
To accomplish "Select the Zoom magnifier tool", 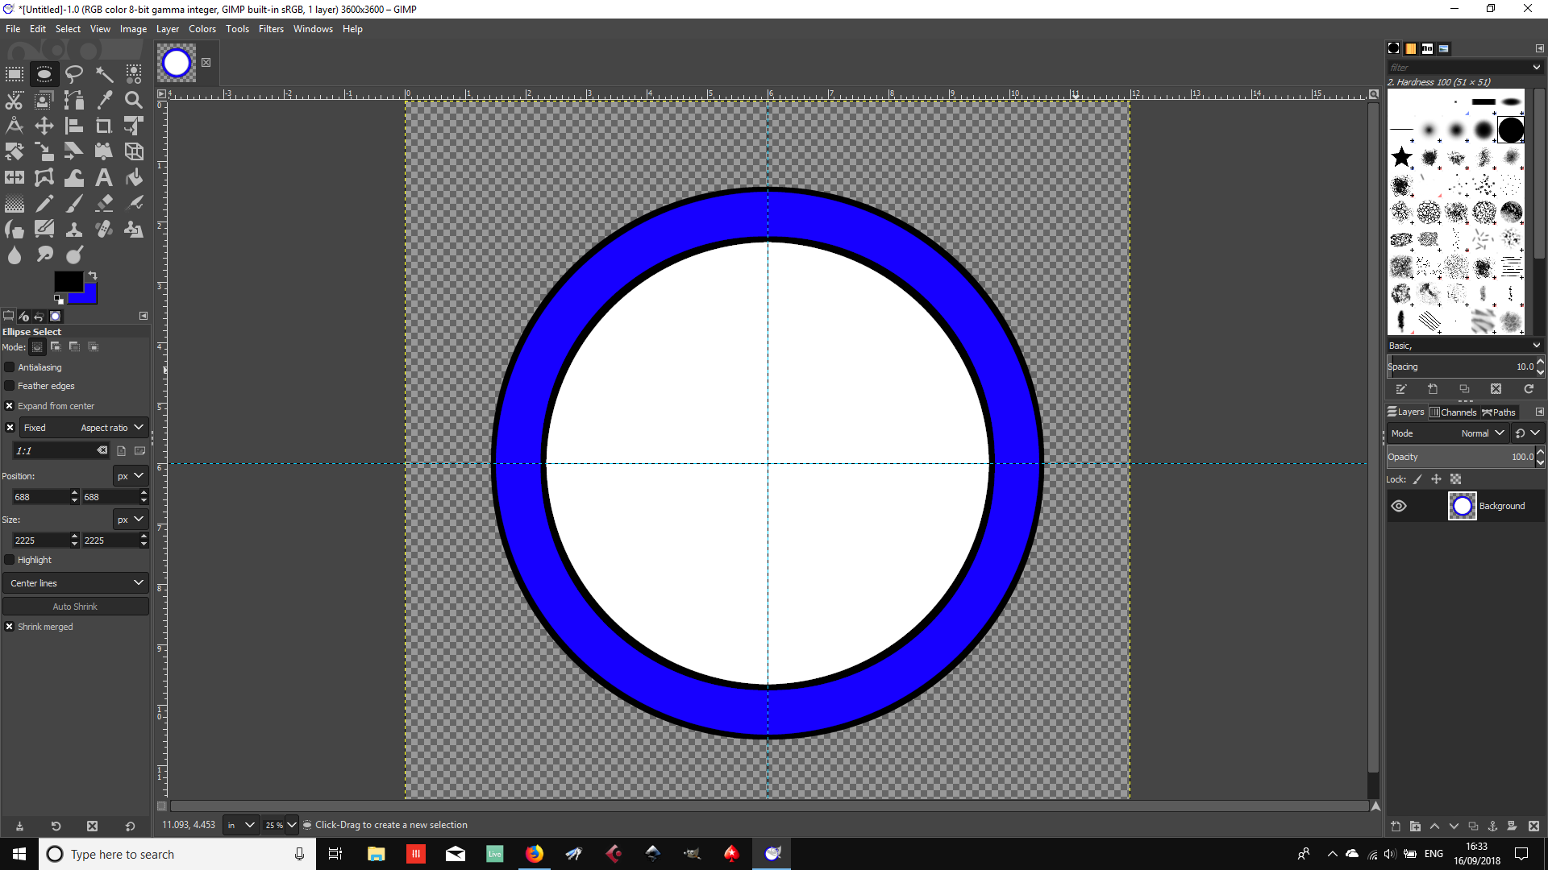I will [134, 100].
